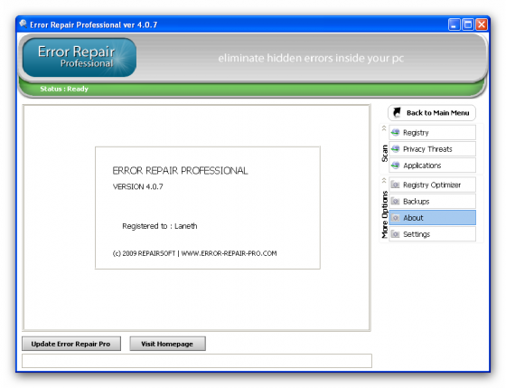Maximize the Error Repair Professional window

(x=468, y=24)
